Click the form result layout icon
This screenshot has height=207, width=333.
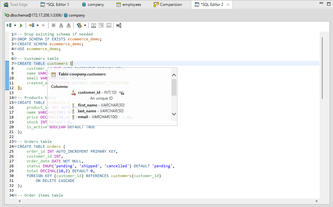pyautogui.click(x=109, y=25)
